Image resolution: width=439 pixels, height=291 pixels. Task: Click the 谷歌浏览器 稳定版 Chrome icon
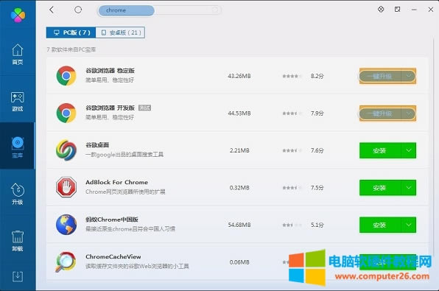pos(66,76)
